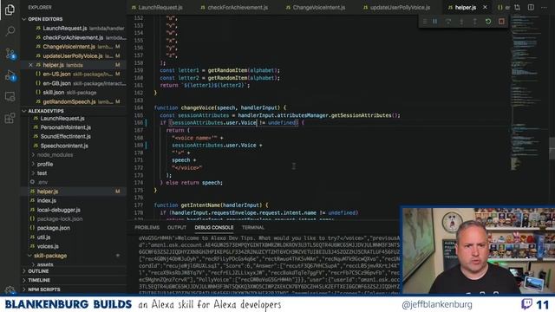Close helper.js in Open Editors list
This screenshot has width=555, height=312.
pos(30,65)
